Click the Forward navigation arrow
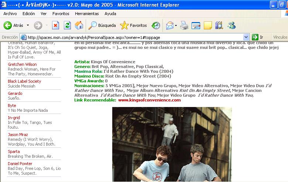Viewport: 288px width, 182px height. point(38,25)
